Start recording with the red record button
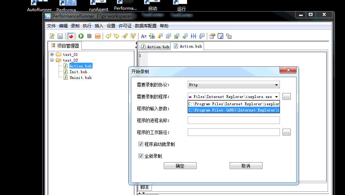The height and width of the screenshot is (195, 345). tap(71, 36)
